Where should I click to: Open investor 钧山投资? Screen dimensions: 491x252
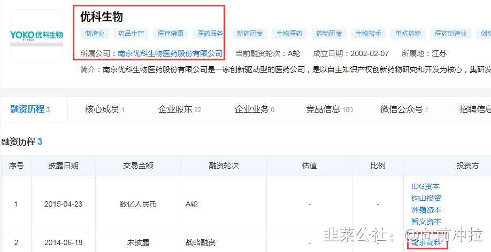(x=426, y=198)
